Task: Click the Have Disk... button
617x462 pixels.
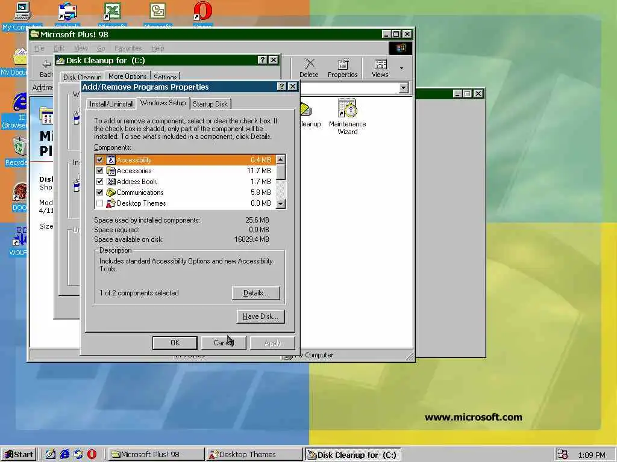Action: [260, 316]
